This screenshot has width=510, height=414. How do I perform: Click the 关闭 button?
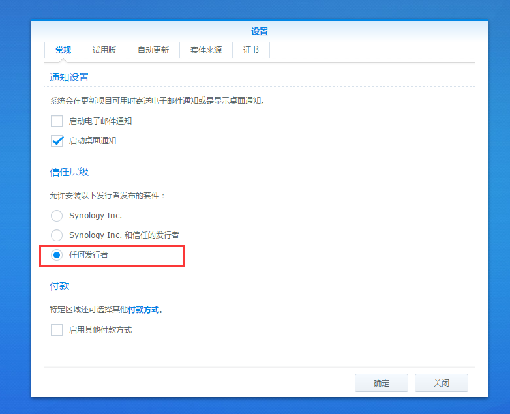[442, 383]
